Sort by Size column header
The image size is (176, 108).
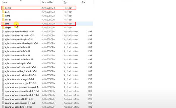[84, 2]
